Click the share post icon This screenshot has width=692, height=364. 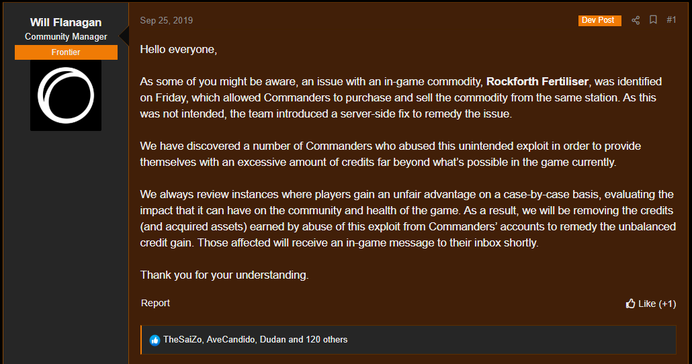click(636, 20)
